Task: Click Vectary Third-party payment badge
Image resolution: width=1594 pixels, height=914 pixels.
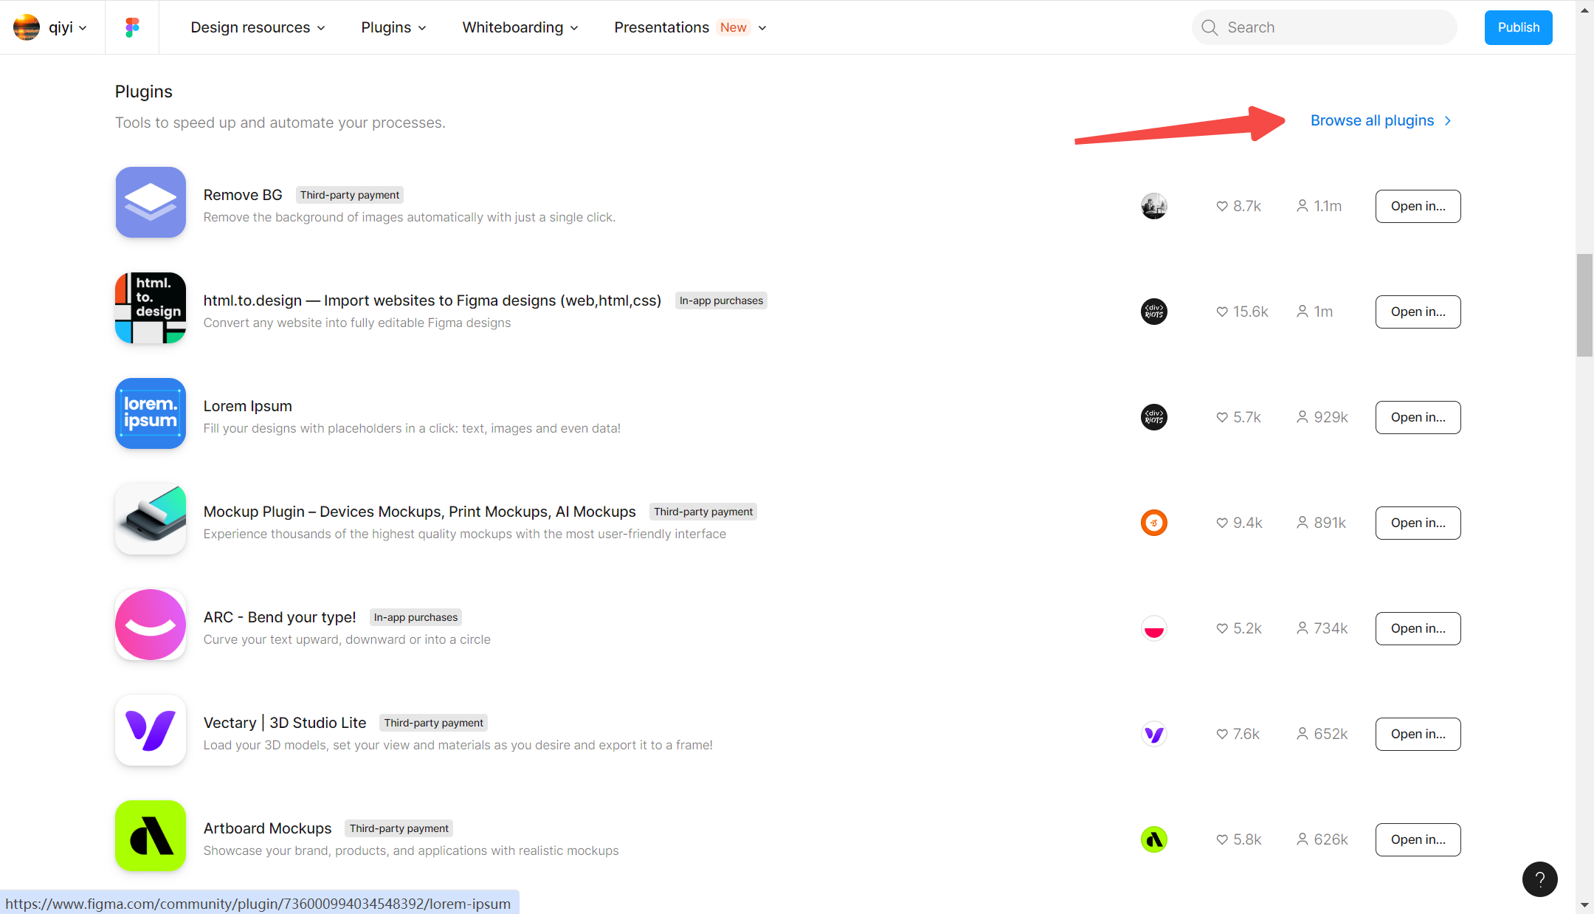Action: click(434, 723)
